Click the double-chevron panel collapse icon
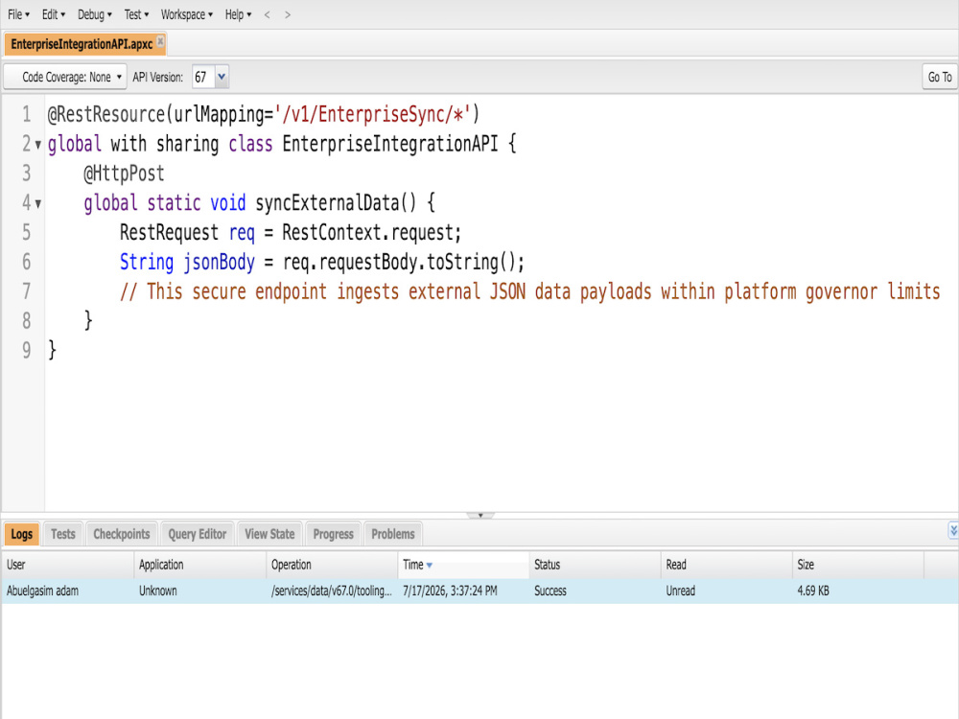 click(x=953, y=530)
